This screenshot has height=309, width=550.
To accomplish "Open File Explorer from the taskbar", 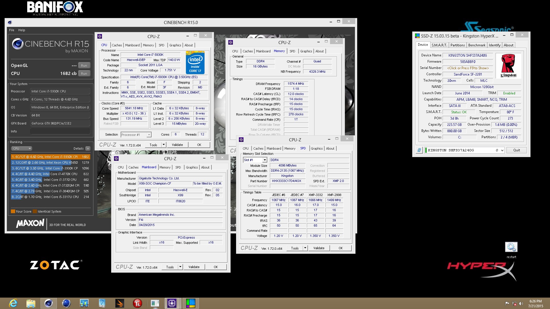I will (31, 303).
